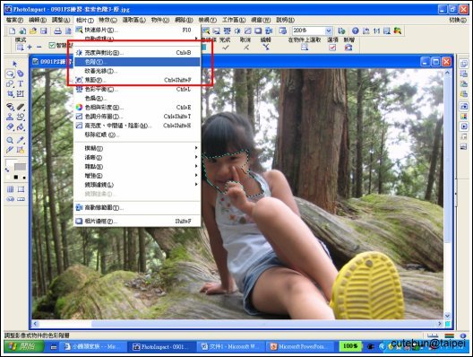
Task: Expand the Blur submenu arrow
Action: point(196,148)
